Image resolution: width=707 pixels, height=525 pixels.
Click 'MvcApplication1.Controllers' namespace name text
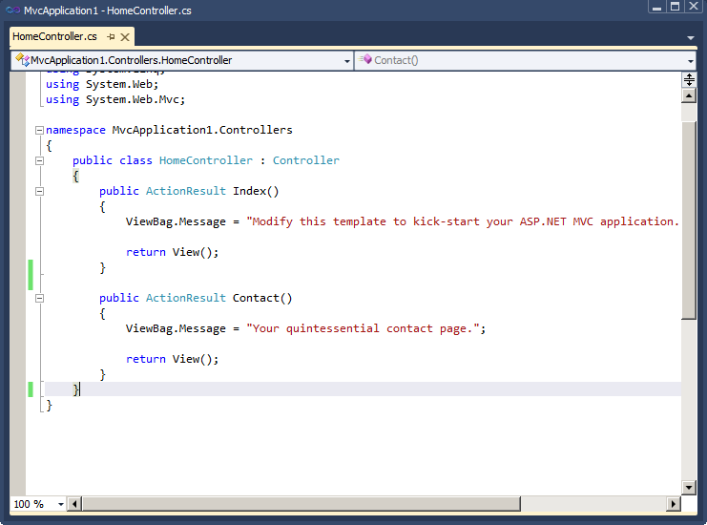[202, 131]
